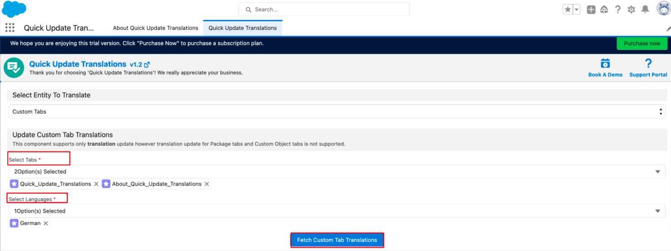This screenshot has height=251, width=671.
Task: Click the Book A Demo calendar icon
Action: tap(605, 63)
